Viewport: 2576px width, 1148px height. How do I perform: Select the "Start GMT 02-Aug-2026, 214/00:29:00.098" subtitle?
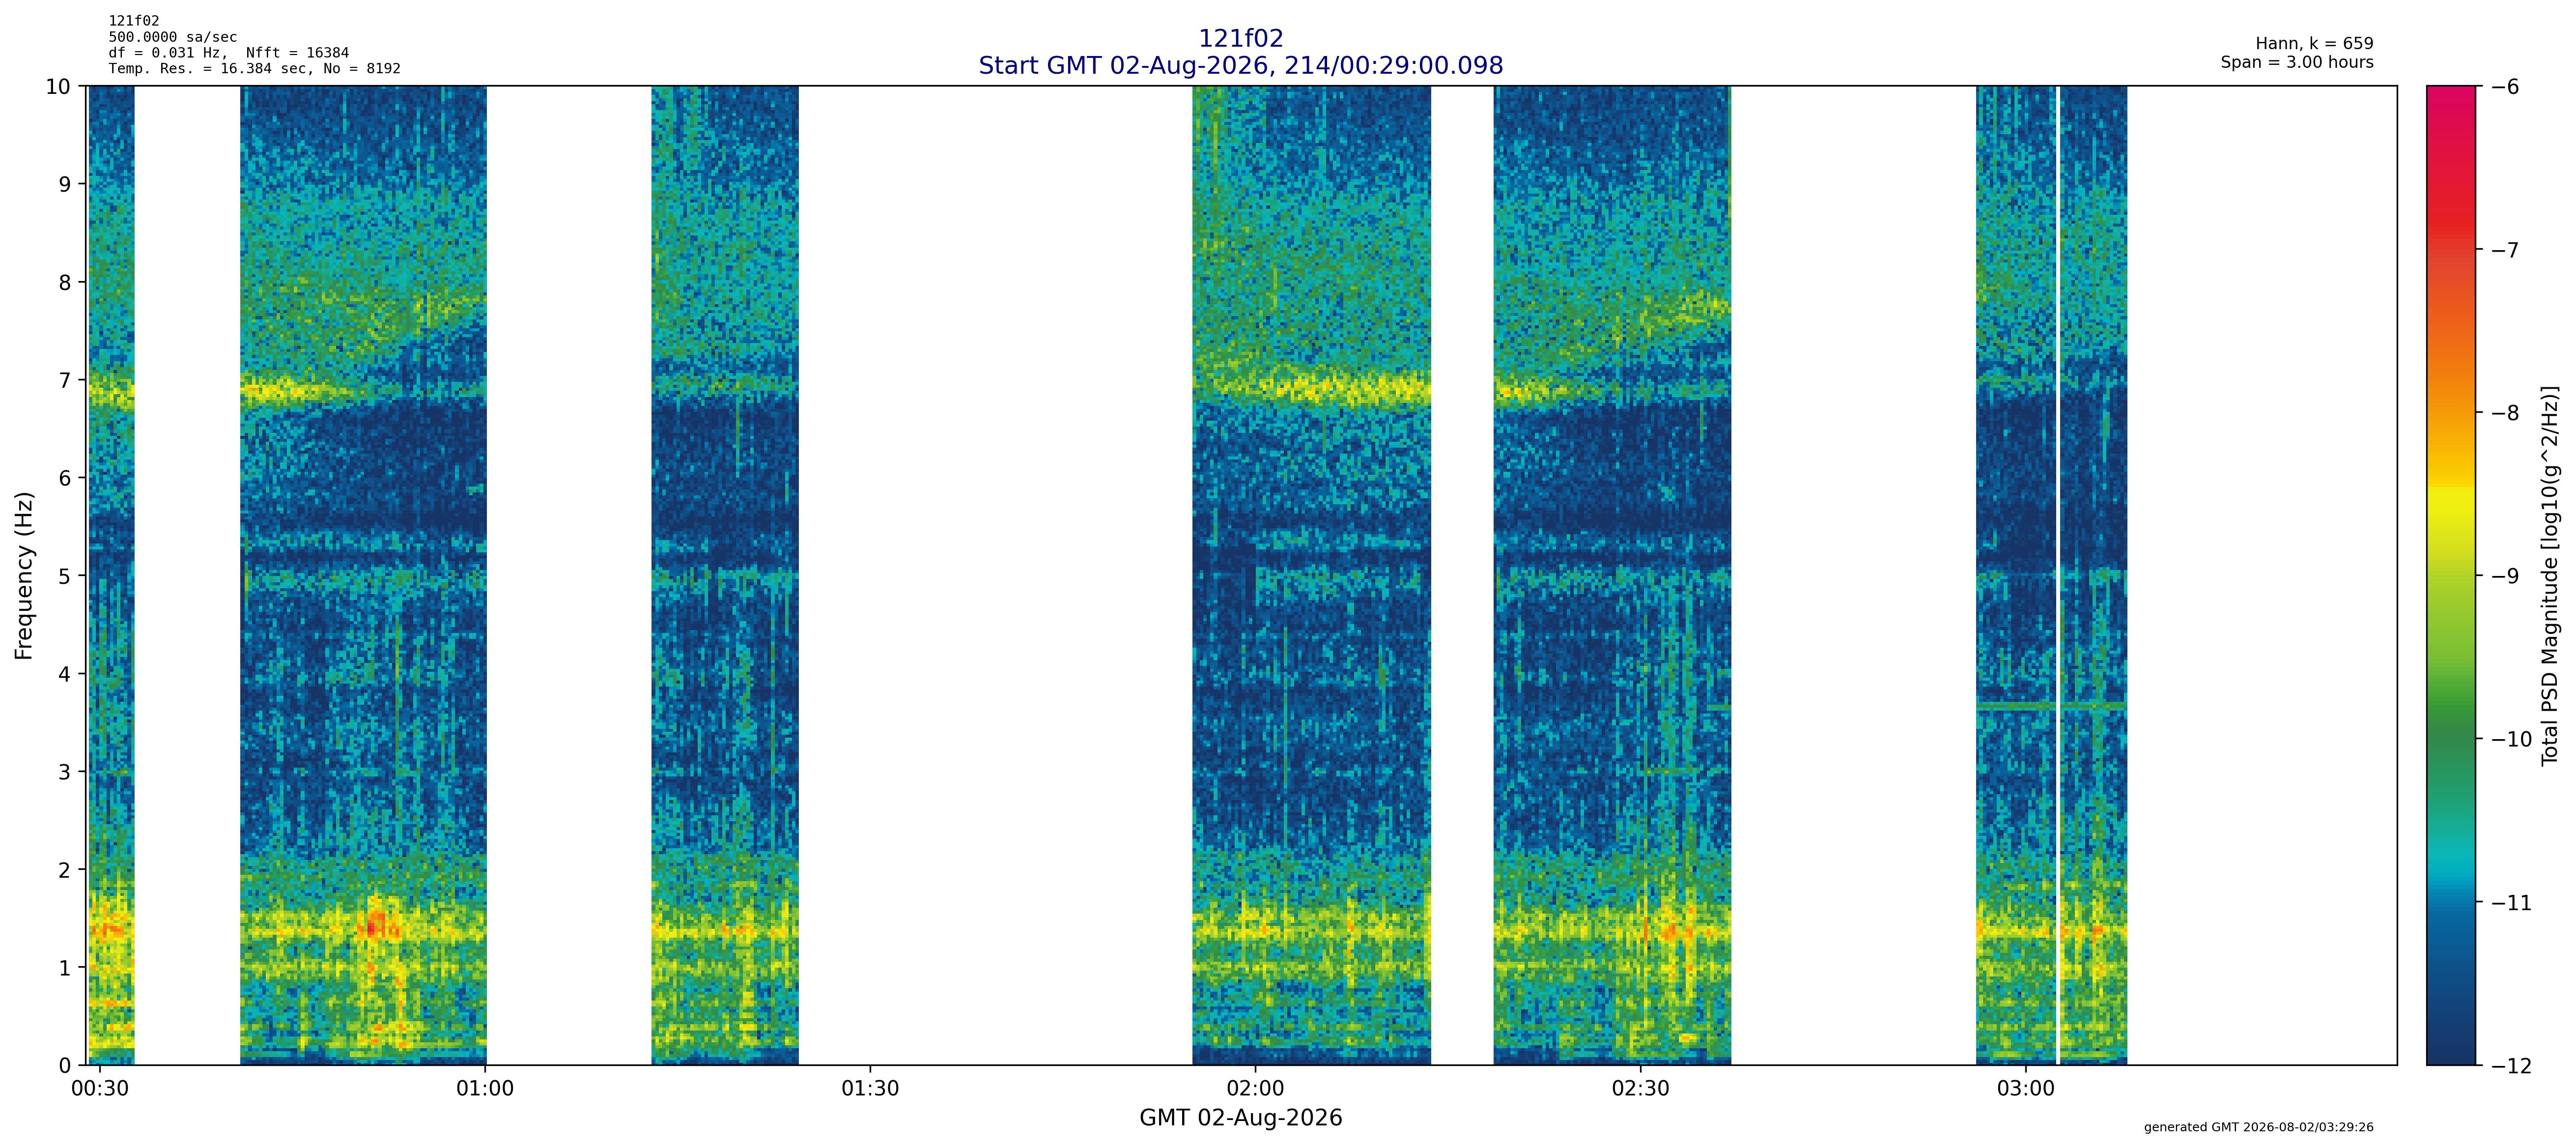click(x=1240, y=65)
